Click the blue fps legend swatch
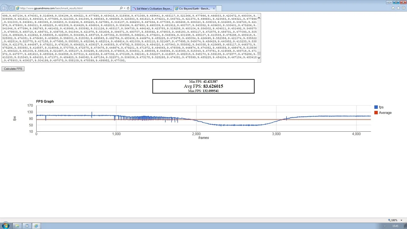Screen dimensions: 407x229 [376, 107]
